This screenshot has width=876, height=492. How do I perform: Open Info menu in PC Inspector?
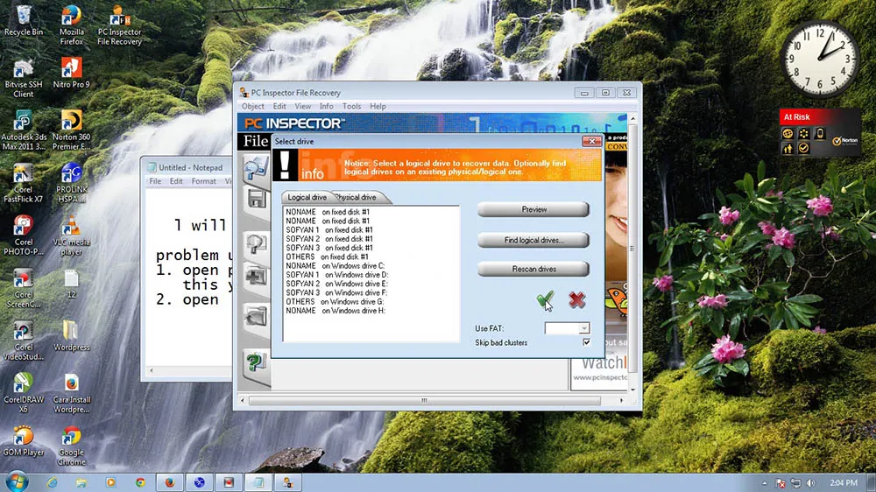[326, 106]
